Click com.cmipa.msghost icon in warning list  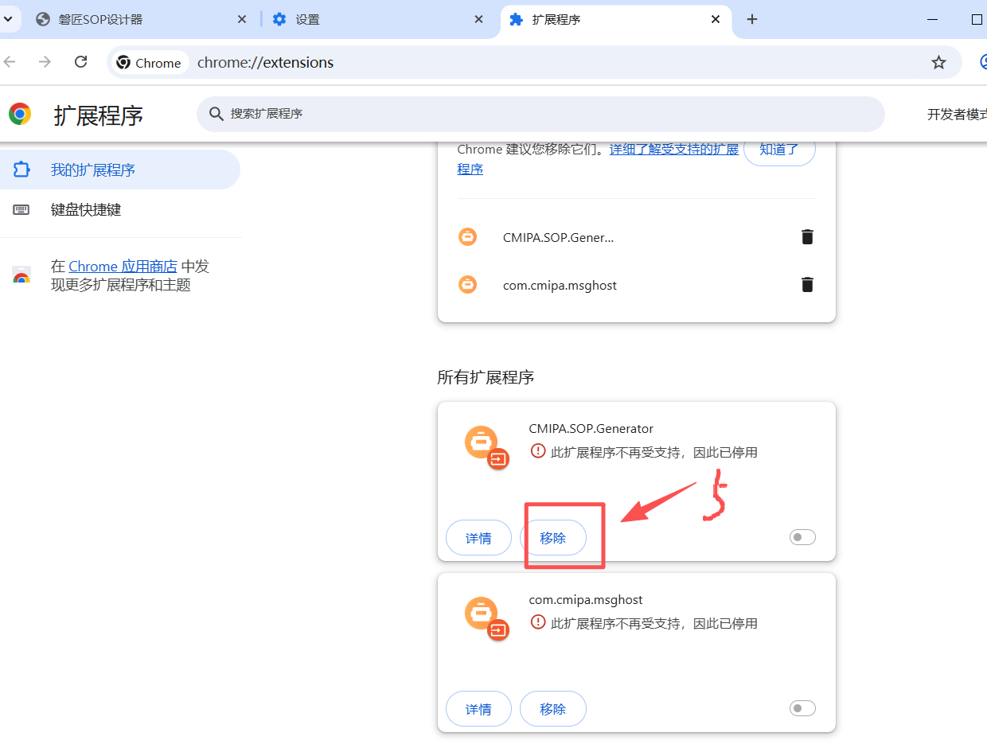click(468, 284)
